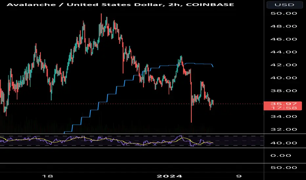Click the 9 date label on time axis

(x=239, y=176)
